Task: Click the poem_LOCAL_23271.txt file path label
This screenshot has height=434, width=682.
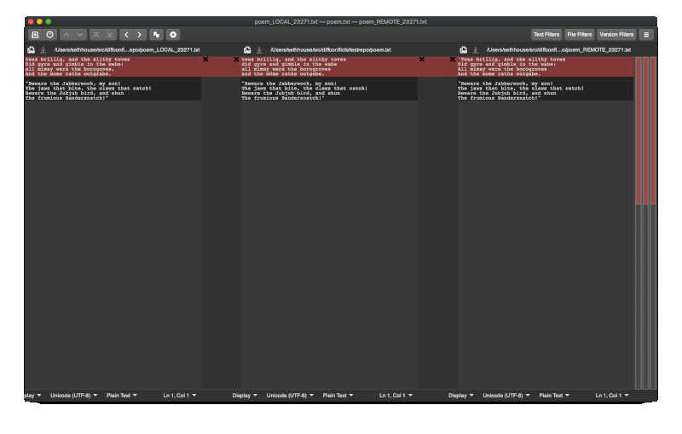Action: (x=127, y=50)
